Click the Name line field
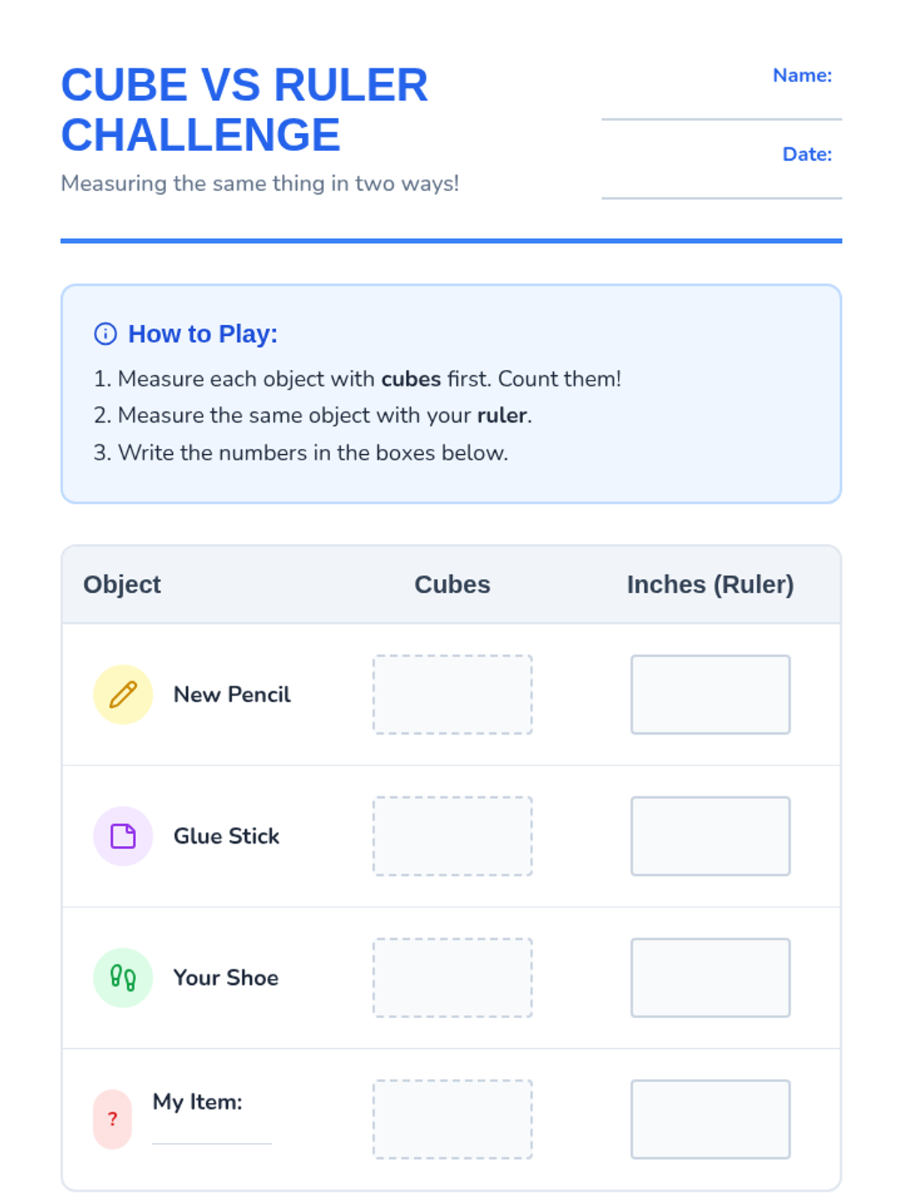Viewport: 902px width, 1203px height. (721, 105)
